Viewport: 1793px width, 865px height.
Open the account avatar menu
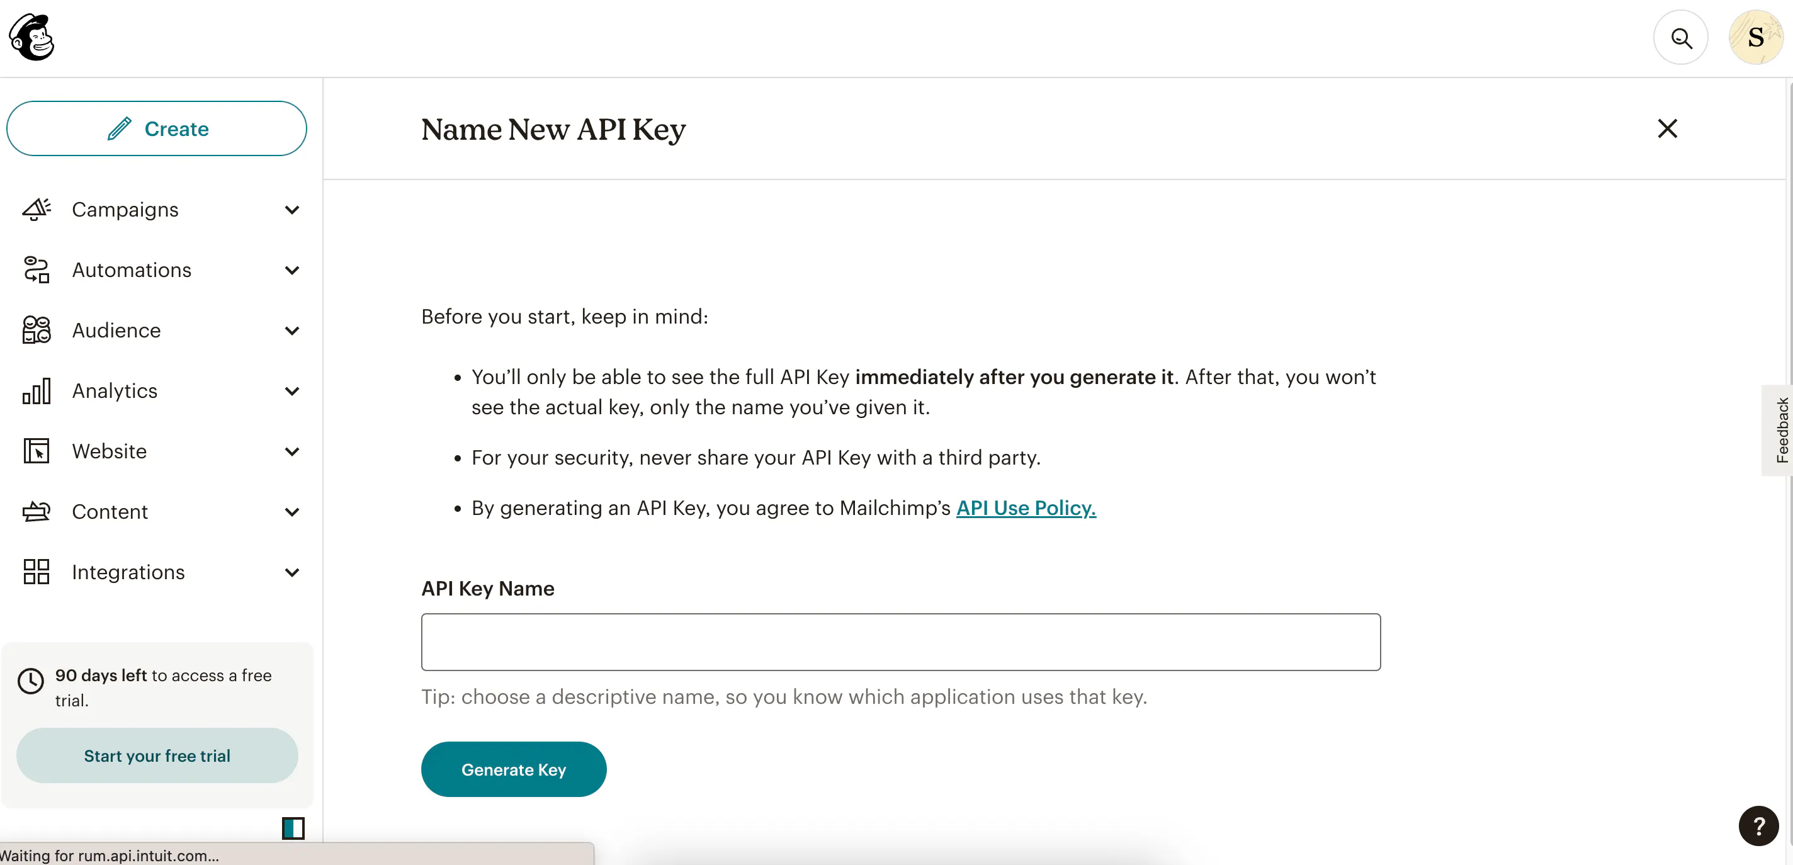(x=1755, y=38)
